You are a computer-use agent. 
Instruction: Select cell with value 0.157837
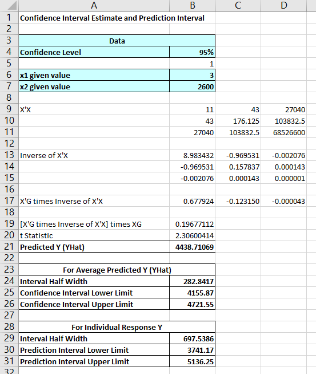point(238,167)
